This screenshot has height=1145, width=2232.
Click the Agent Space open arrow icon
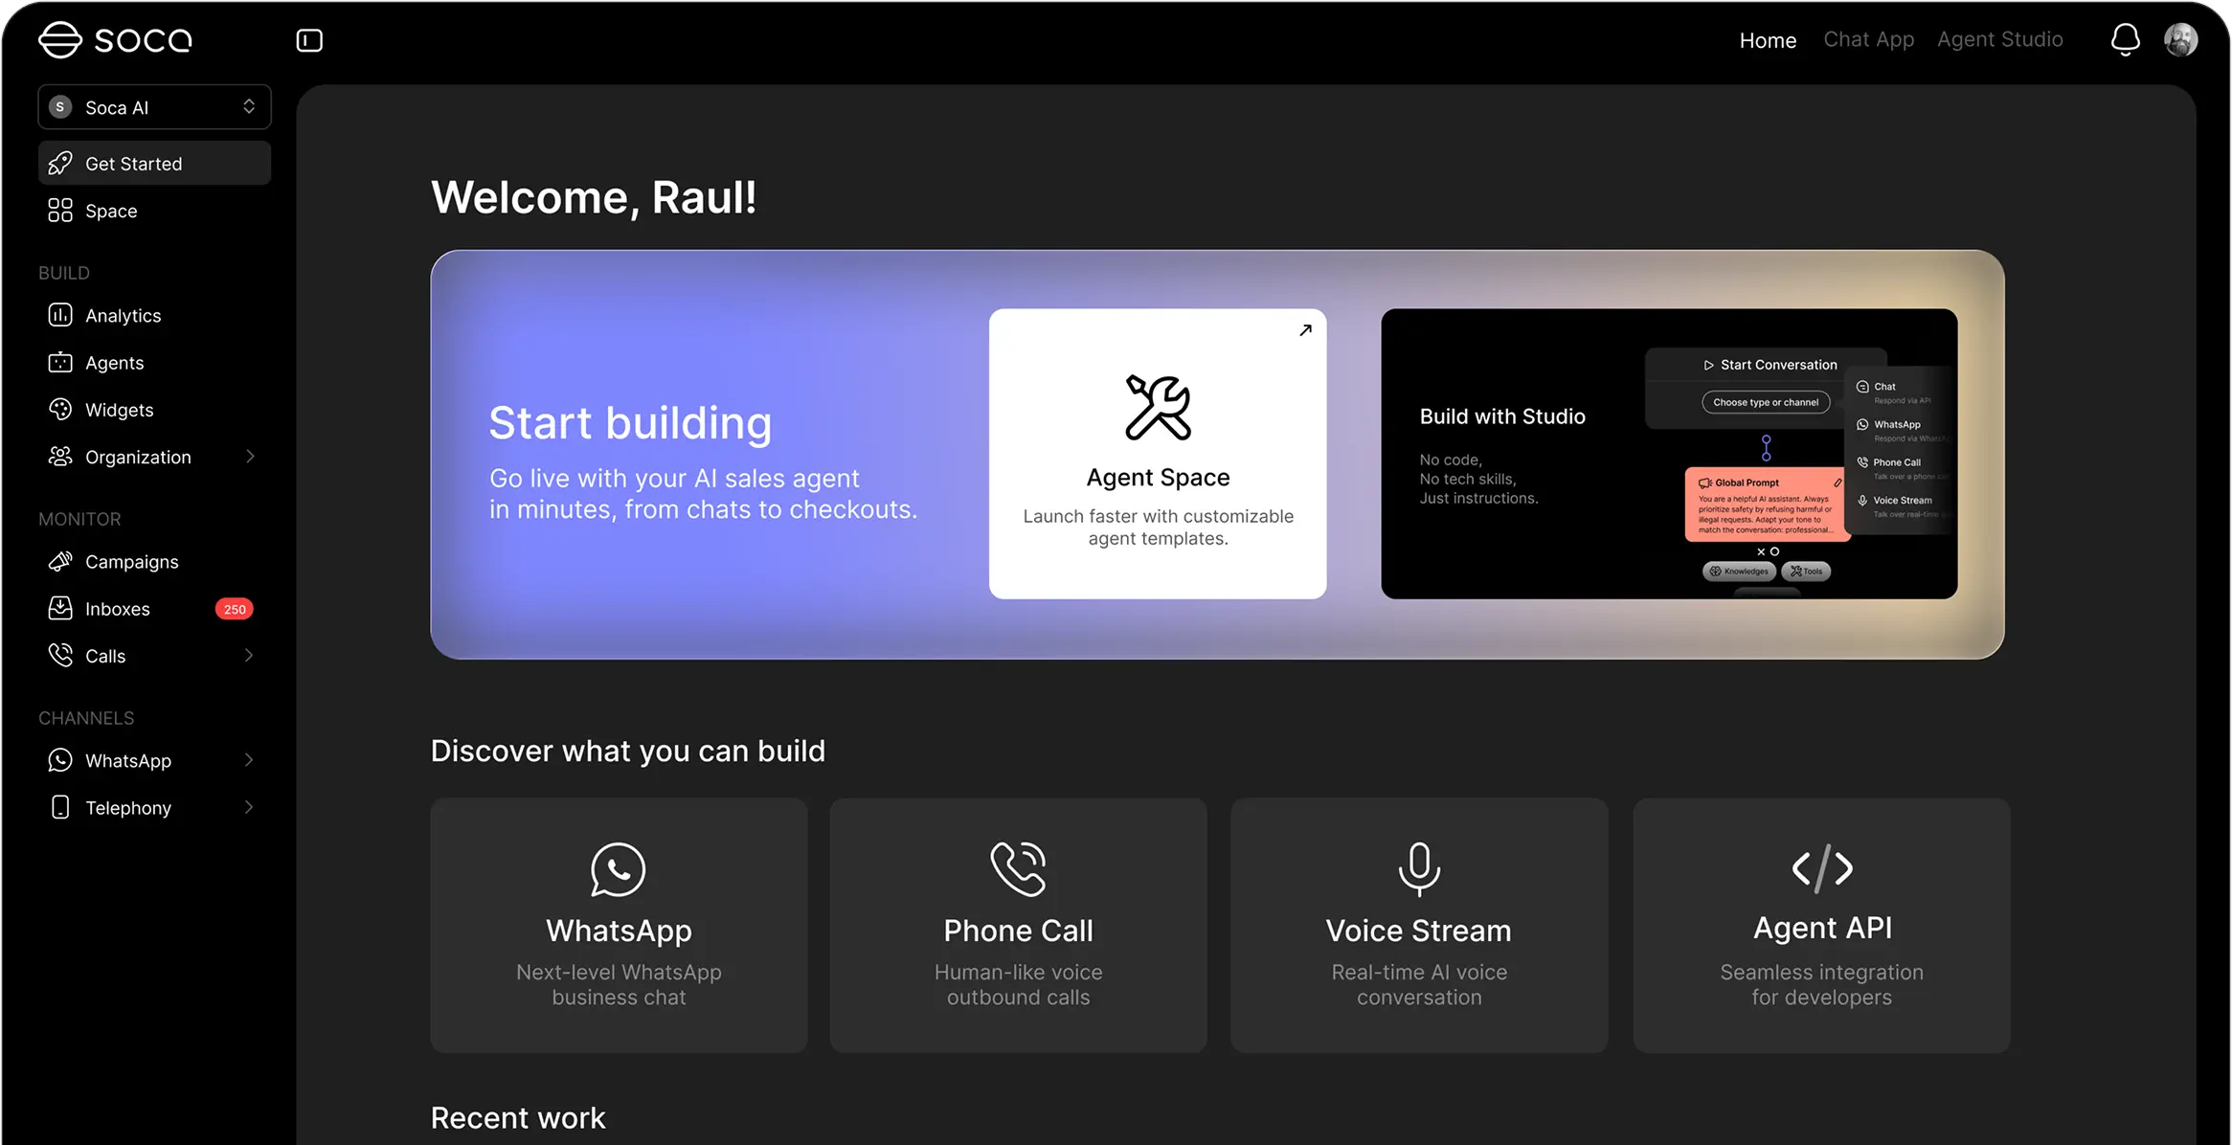[x=1305, y=330]
